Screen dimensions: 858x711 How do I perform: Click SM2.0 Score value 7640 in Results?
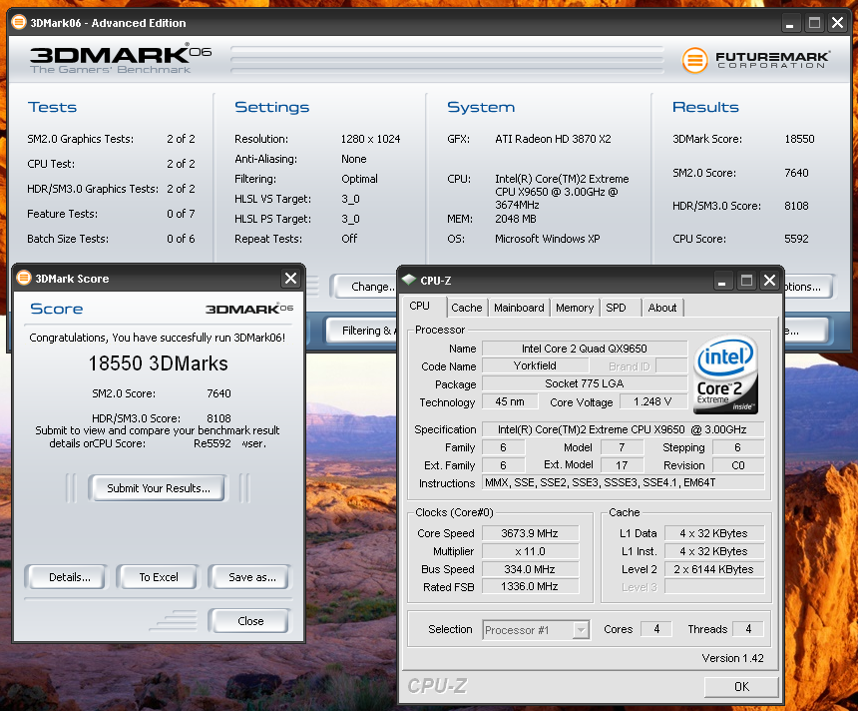(796, 173)
